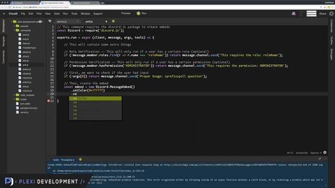Collapse the menu bar arrow
The width and height of the screenshot is (335, 188).
coord(4,14)
